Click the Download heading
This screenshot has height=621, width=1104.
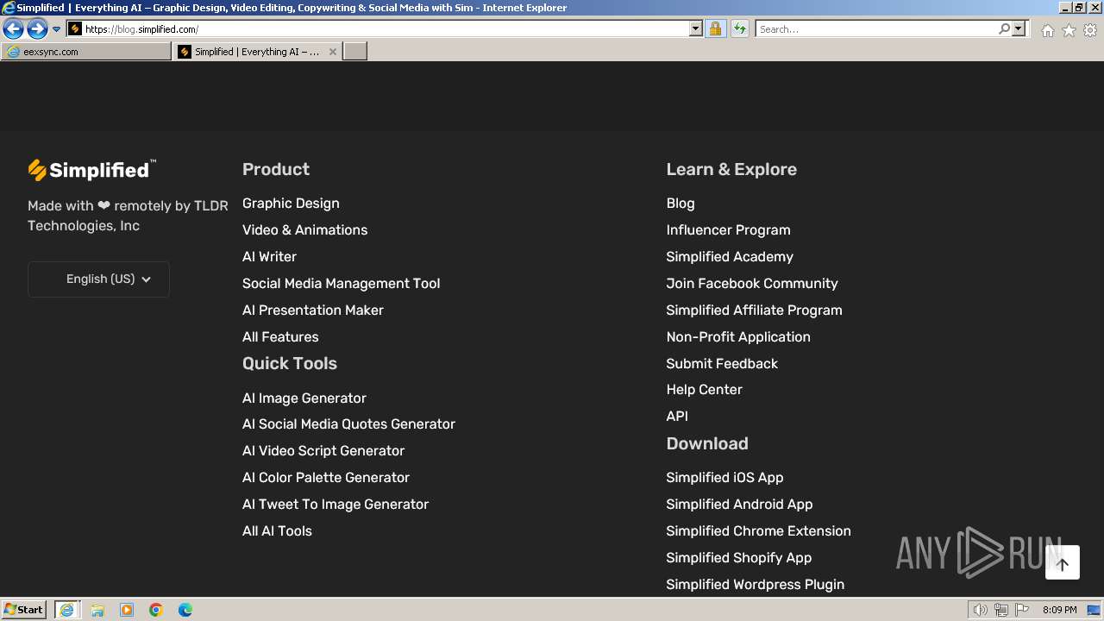coord(707,444)
